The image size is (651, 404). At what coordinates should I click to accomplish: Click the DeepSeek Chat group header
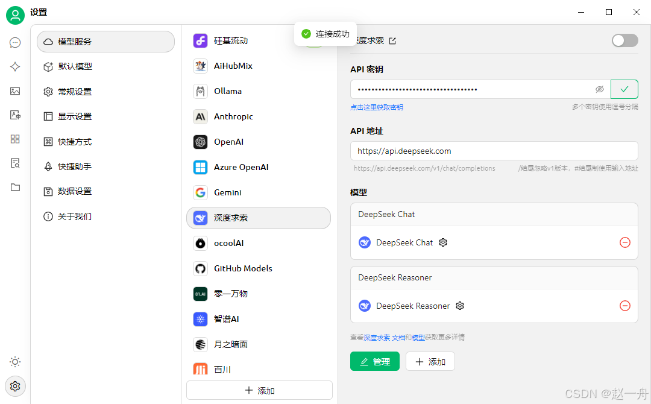494,215
